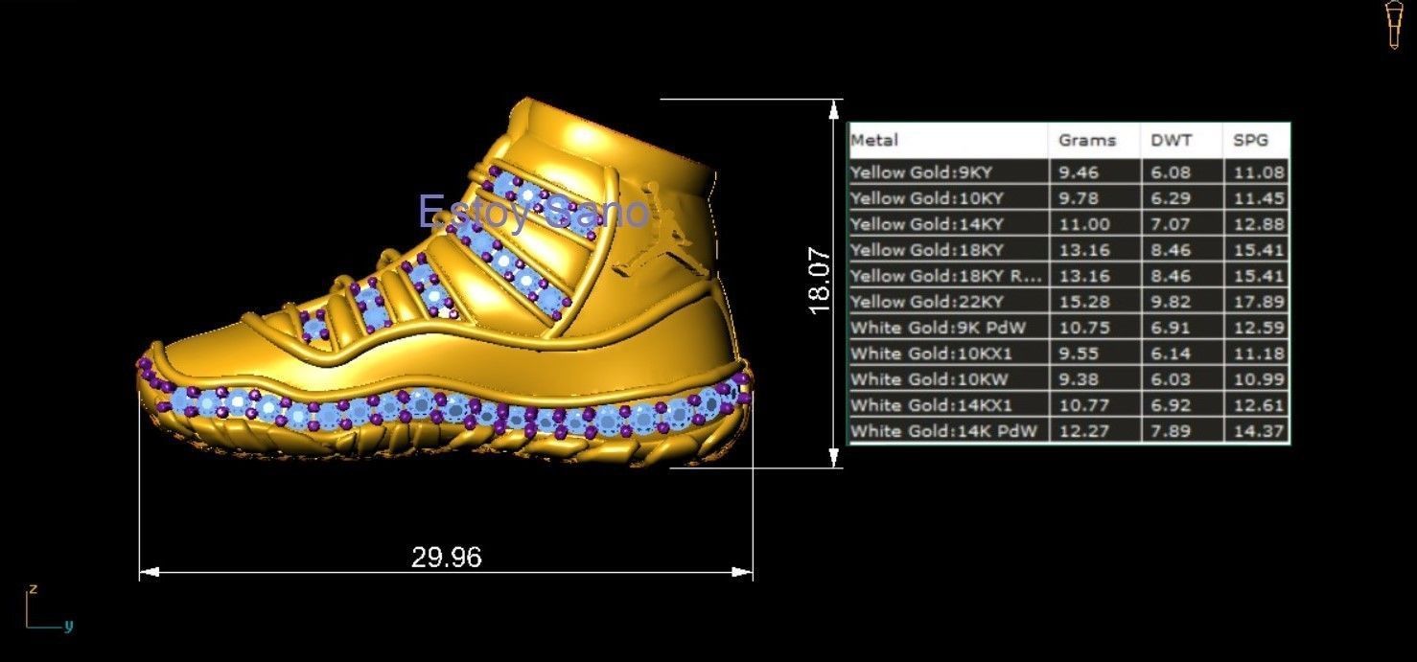Click the 7.07 DWT value
This screenshot has width=1417, height=662.
click(x=1170, y=224)
